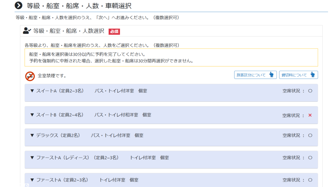Click the hand pointer icon on 貸切料について

coord(312,75)
